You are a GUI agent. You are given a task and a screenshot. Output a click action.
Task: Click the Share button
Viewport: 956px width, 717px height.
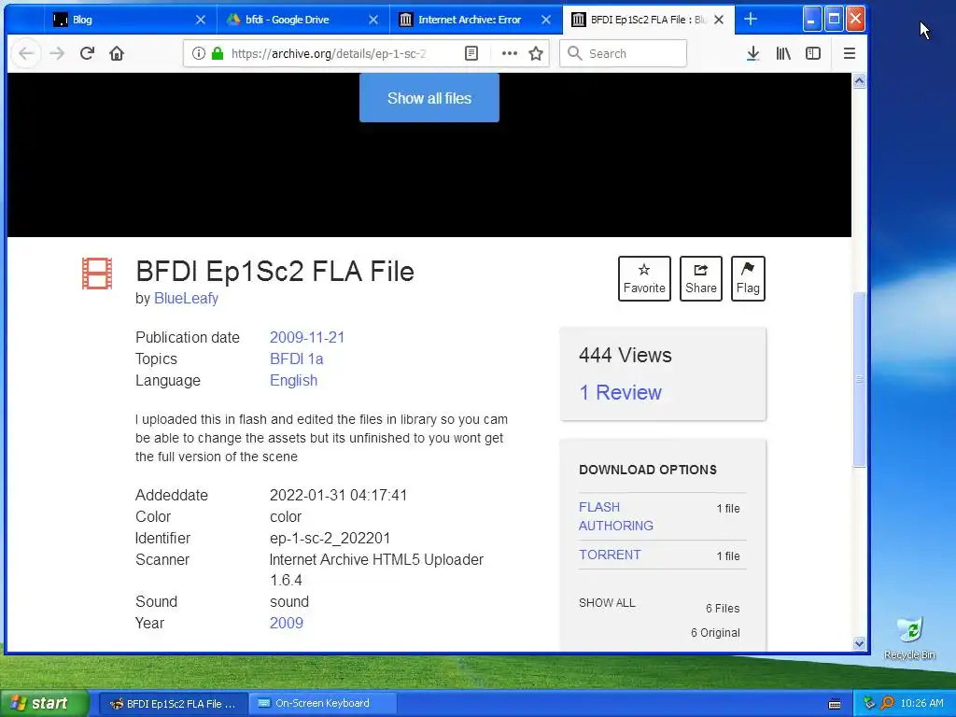(x=700, y=278)
